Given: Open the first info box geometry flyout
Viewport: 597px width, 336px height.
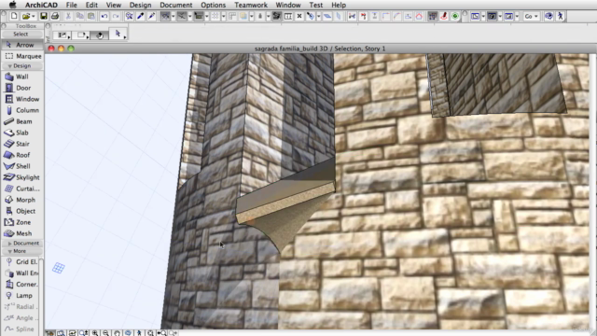Looking at the screenshot, I should point(62,35).
